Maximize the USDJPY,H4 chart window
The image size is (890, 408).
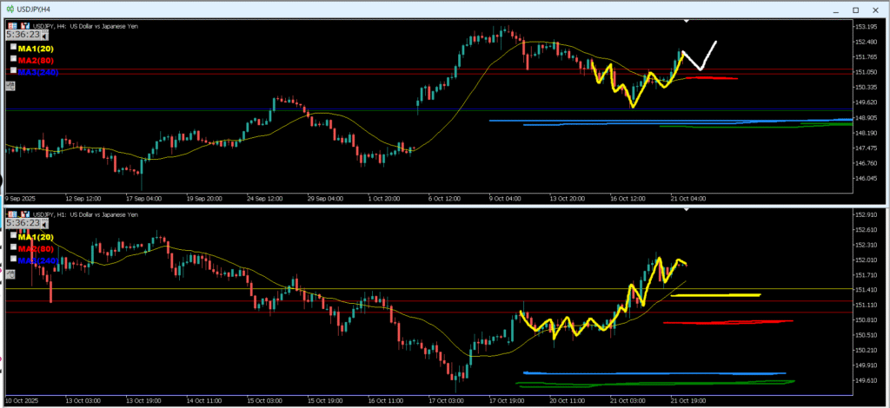click(854, 10)
